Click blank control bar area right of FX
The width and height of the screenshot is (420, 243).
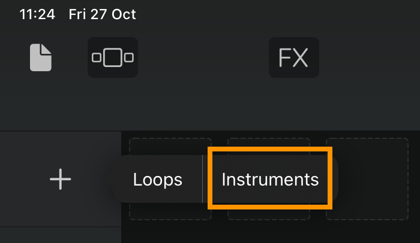click(x=370, y=57)
